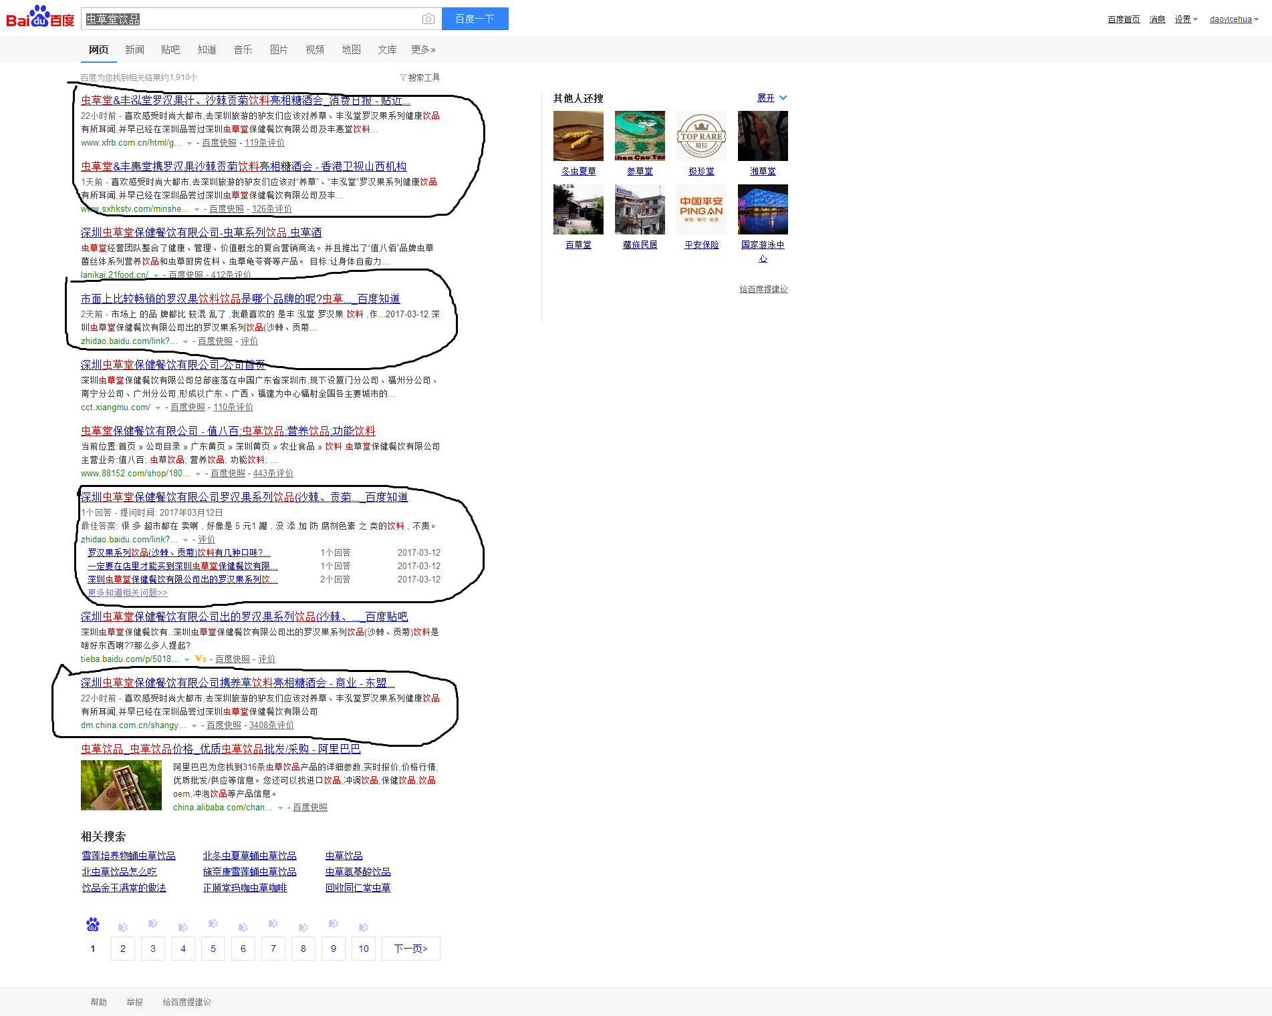Click the paw icon above page 1
Viewport: 1272px width, 1016px height.
pos(93,924)
